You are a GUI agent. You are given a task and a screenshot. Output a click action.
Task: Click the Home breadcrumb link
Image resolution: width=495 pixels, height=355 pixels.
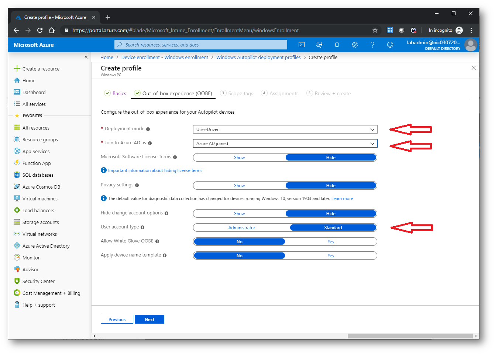107,57
